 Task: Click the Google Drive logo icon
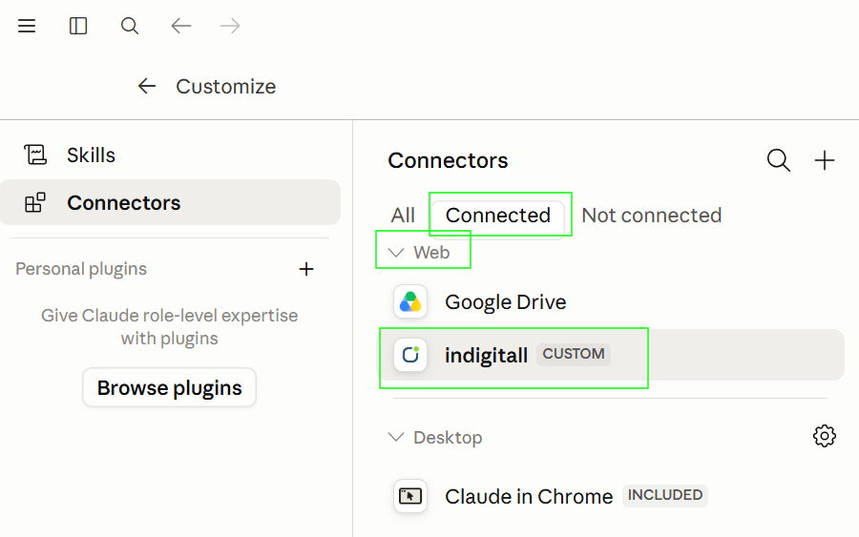[x=410, y=301]
